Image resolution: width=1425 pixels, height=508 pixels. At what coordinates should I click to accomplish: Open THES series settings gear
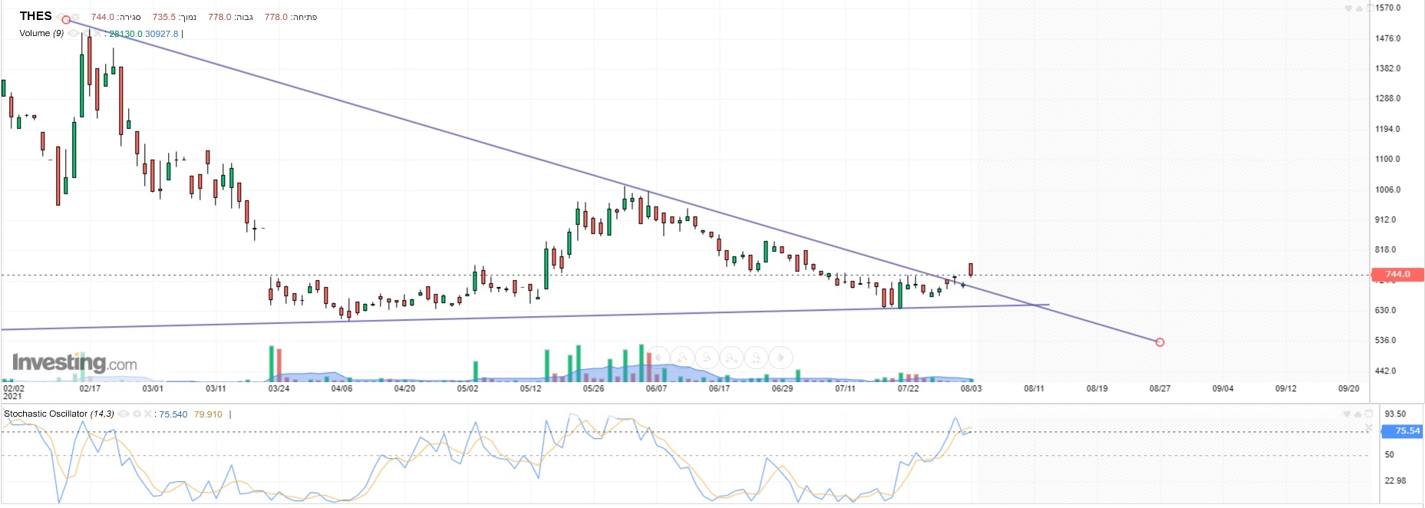coord(75,17)
